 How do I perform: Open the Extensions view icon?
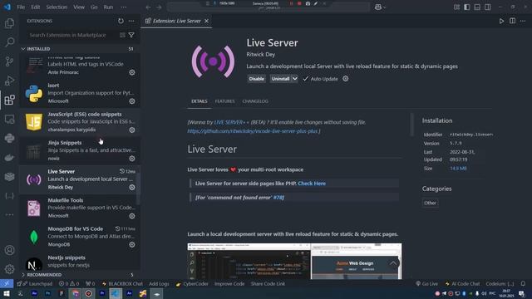[x=9, y=100]
